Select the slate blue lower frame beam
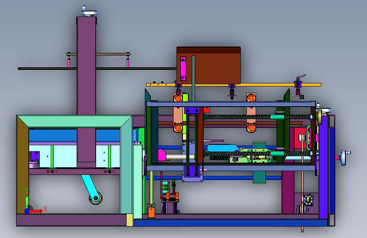Screen dimensions: 367x238 tap(231, 168)
